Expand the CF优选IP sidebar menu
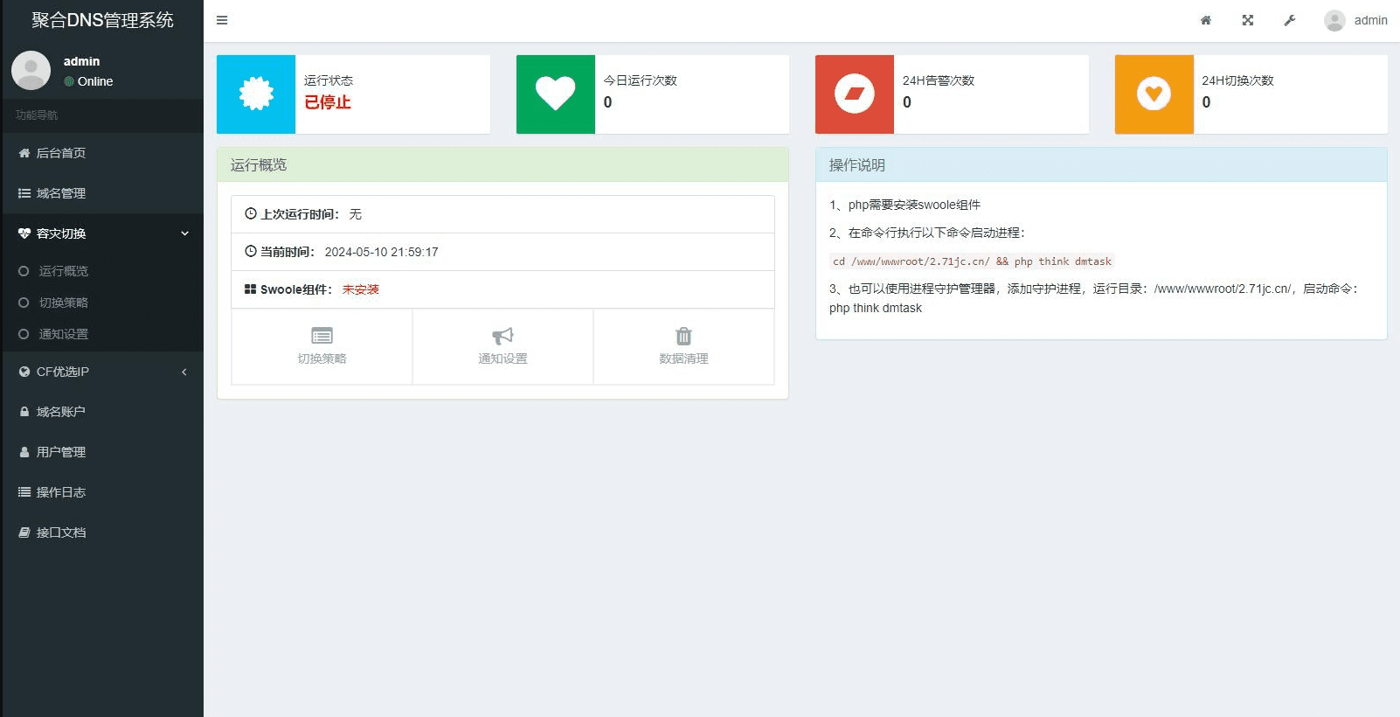The image size is (1400, 717). click(102, 372)
